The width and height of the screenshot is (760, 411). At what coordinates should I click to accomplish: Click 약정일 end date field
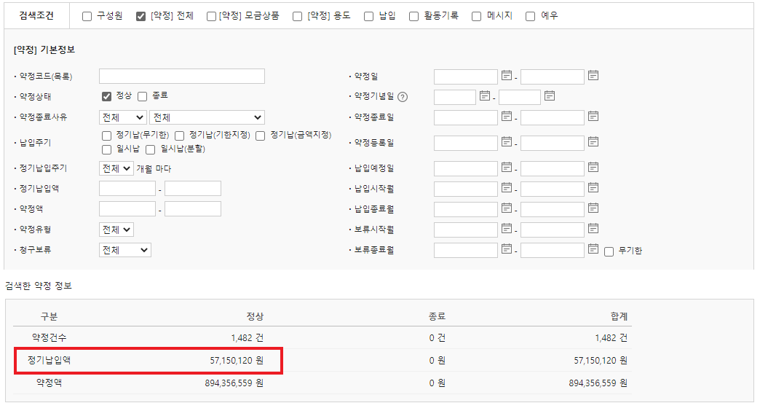pyautogui.click(x=553, y=77)
